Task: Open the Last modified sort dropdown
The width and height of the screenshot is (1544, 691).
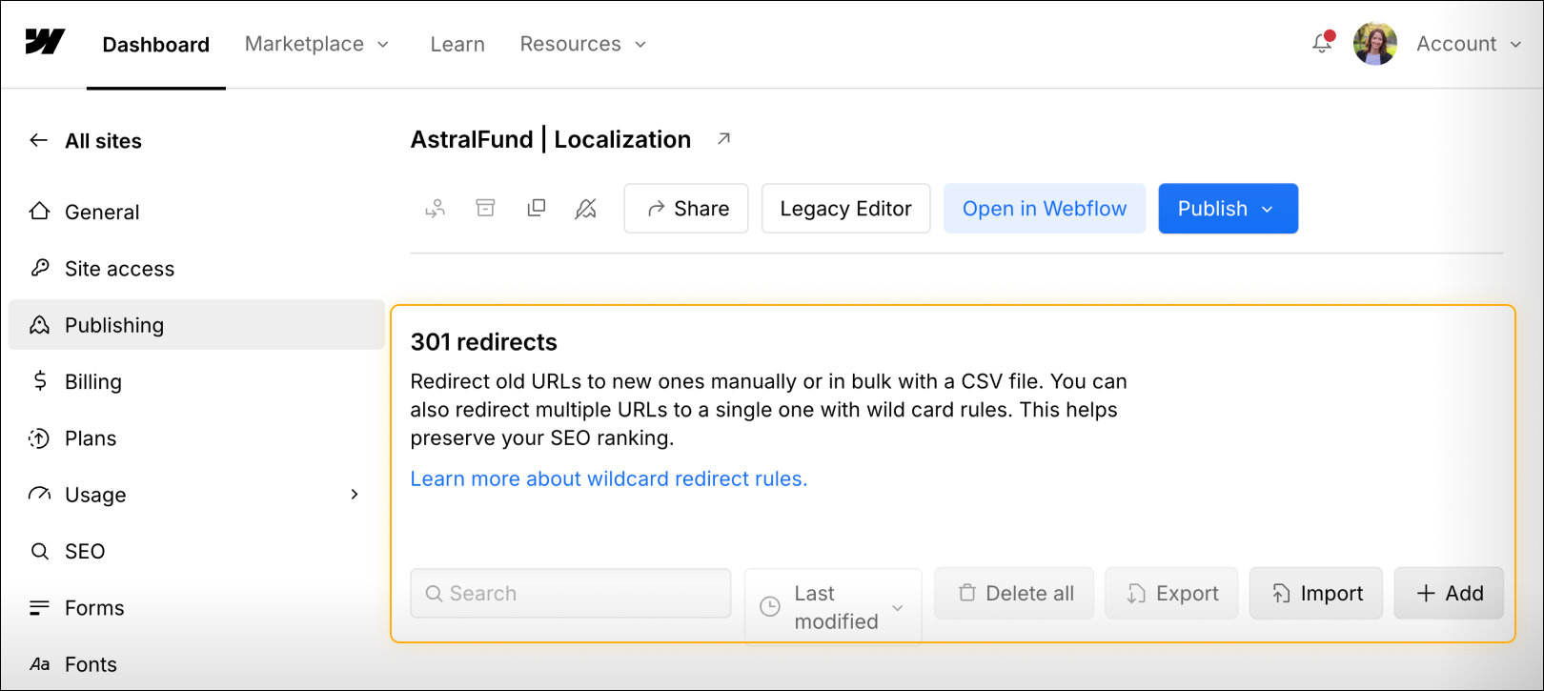Action: [833, 607]
